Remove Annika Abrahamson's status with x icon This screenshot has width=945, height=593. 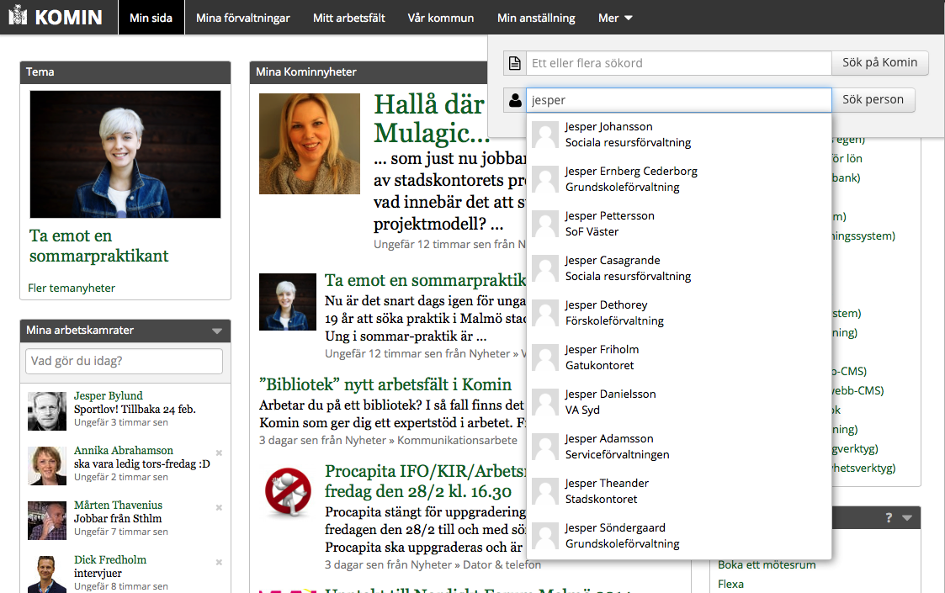pyautogui.click(x=219, y=453)
